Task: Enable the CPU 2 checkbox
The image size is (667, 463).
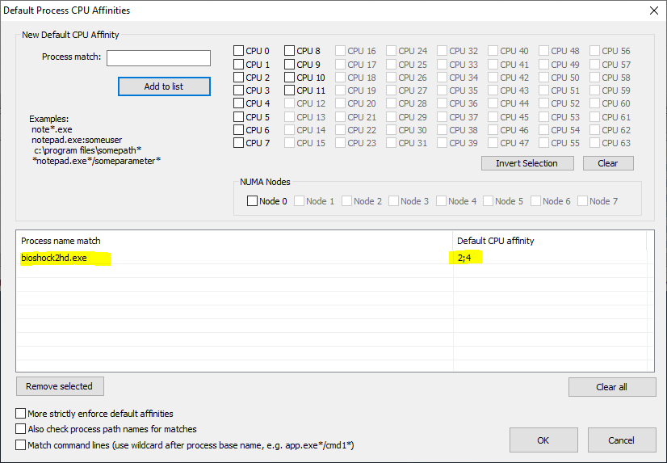Action: tap(239, 78)
